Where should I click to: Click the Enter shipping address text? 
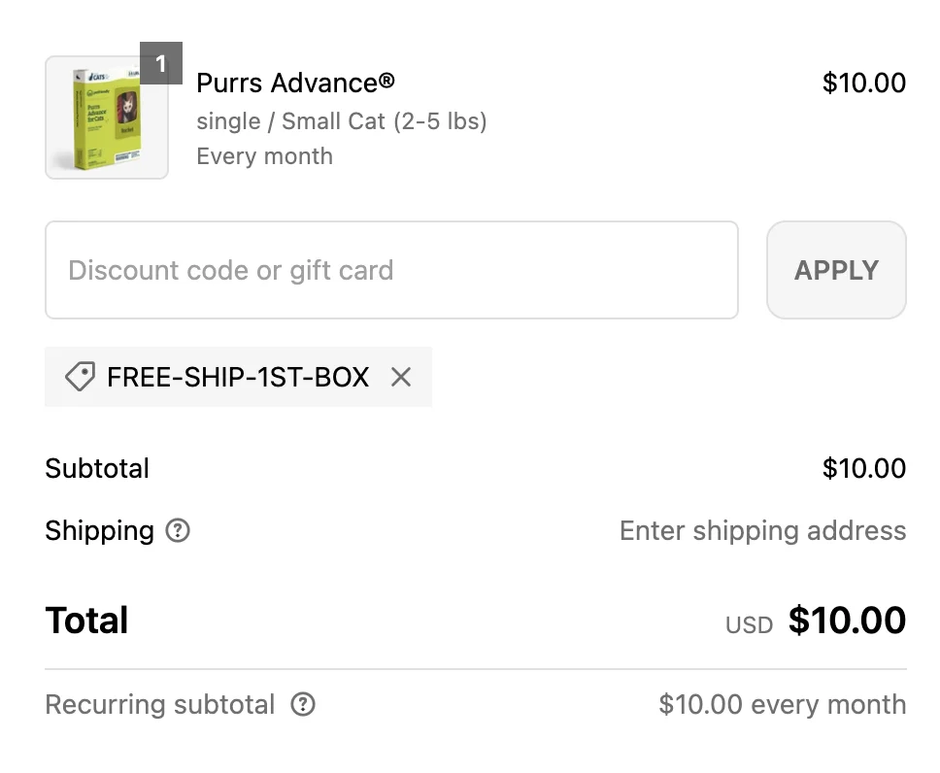[762, 531]
